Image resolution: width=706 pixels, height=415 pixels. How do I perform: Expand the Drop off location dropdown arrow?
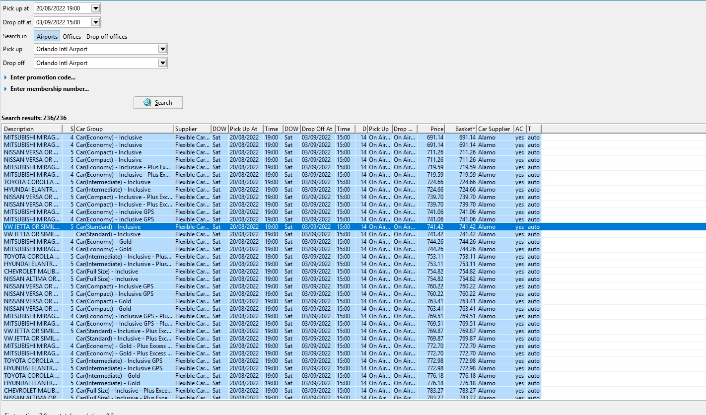[162, 63]
